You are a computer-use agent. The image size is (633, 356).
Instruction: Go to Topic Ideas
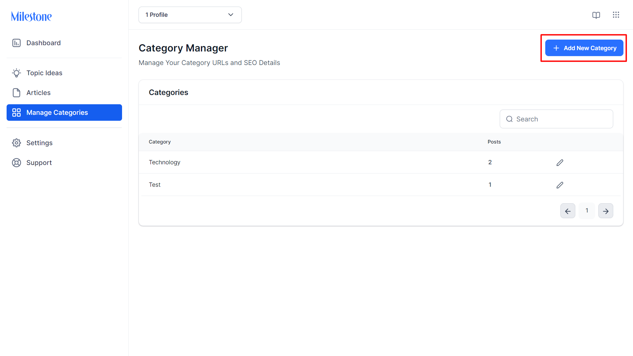pos(64,73)
